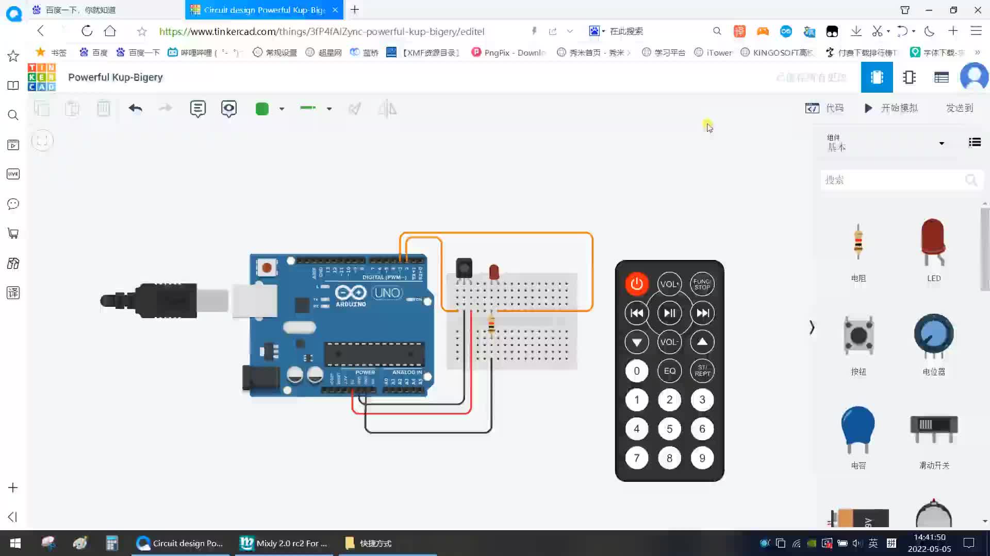Switch to component list view icon
The width and height of the screenshot is (990, 556).
click(x=942, y=77)
